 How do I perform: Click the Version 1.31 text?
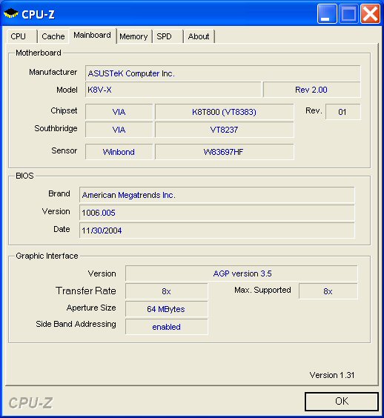tap(332, 375)
